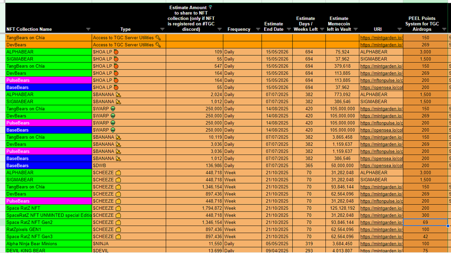Select the cell containing 379,618
Image resolution: width=451 pixels, height=253 pixels.
343,66
